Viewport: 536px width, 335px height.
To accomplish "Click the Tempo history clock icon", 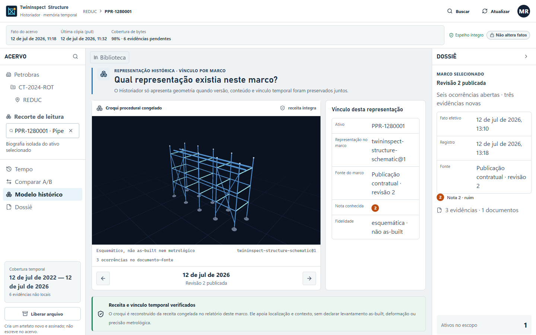I will tap(9, 169).
